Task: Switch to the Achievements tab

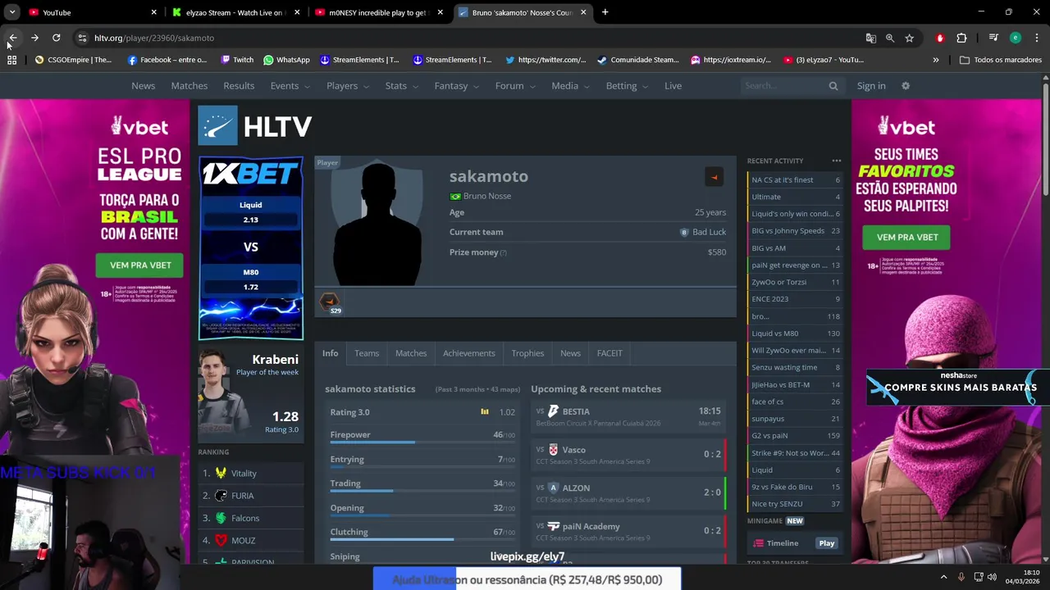Action: point(469,353)
